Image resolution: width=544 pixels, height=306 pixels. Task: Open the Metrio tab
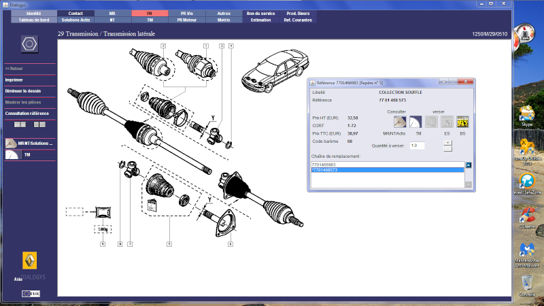click(224, 20)
